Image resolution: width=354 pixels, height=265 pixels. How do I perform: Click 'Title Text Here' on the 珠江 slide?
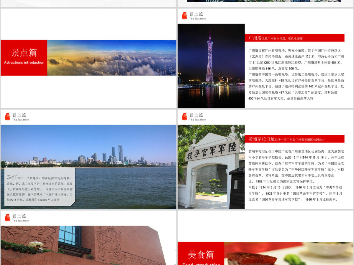click(x=20, y=120)
